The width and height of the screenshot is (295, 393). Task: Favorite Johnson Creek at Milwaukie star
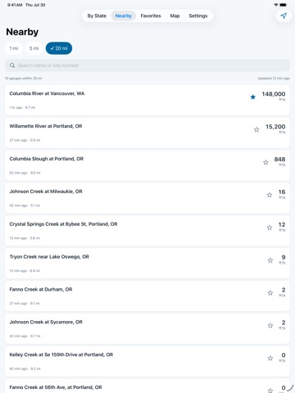click(270, 195)
